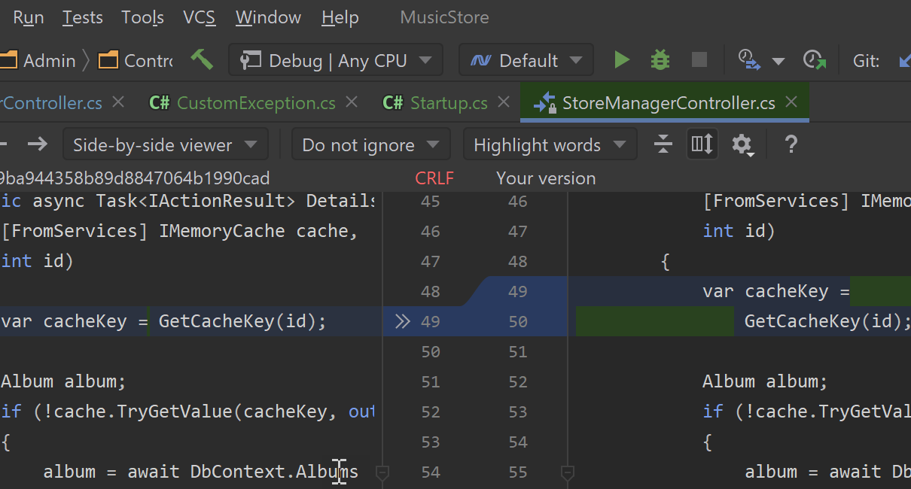Click collapse unchanged fragments icon

(x=663, y=144)
